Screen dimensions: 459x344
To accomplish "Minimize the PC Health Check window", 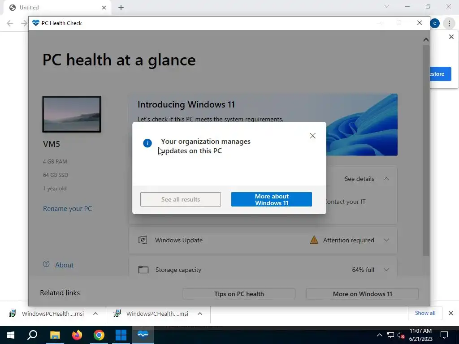I will [x=378, y=23].
